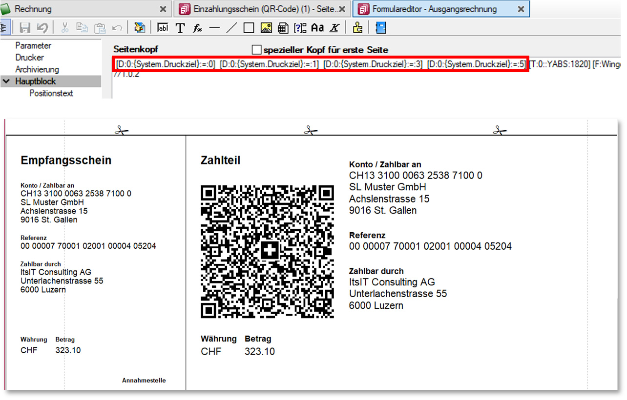This screenshot has height=400, width=627.
Task: Close the Formulareditor - Ausgangsrechnung tab
Action: point(521,9)
